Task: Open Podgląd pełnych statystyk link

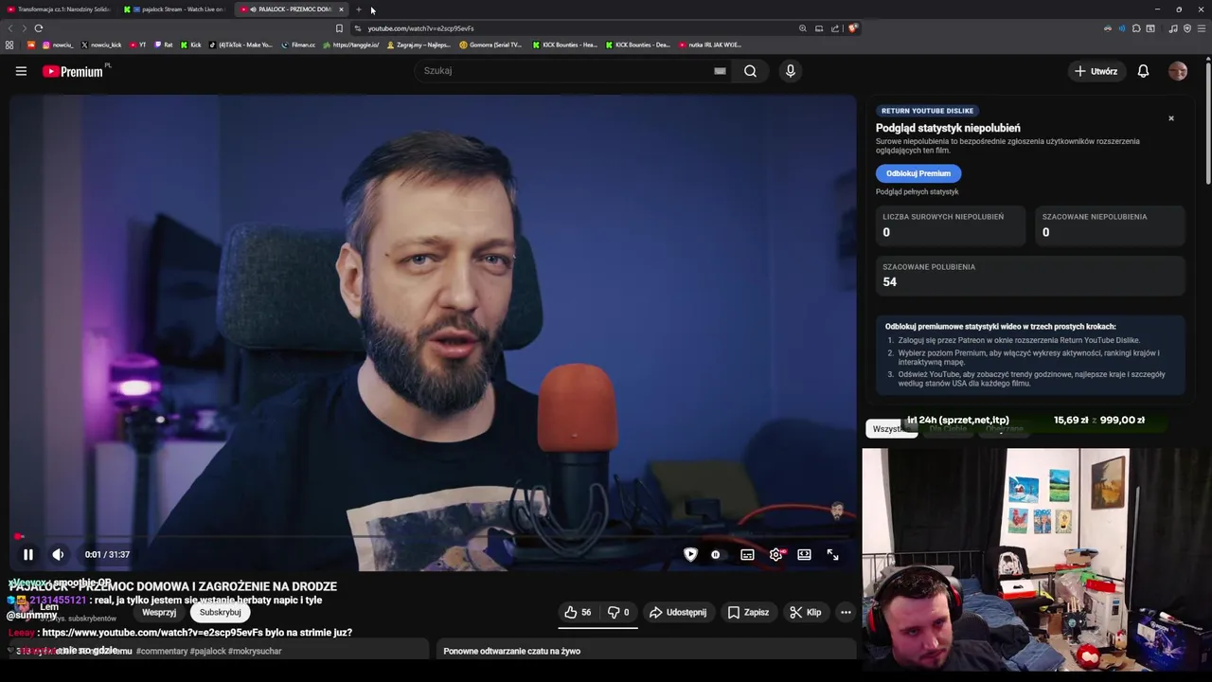Action: (917, 192)
